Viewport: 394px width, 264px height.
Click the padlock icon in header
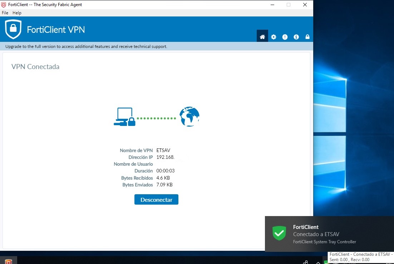pyautogui.click(x=307, y=37)
